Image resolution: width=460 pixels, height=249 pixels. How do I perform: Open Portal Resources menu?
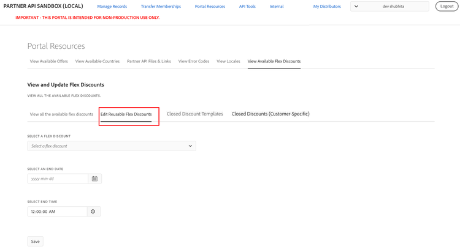tap(210, 7)
